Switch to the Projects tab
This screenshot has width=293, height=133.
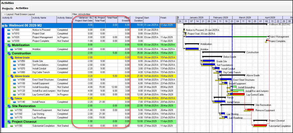tap(7, 9)
